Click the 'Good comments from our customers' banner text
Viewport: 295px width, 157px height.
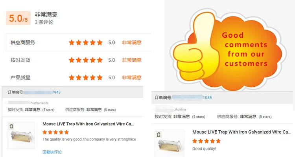pyautogui.click(x=245, y=49)
